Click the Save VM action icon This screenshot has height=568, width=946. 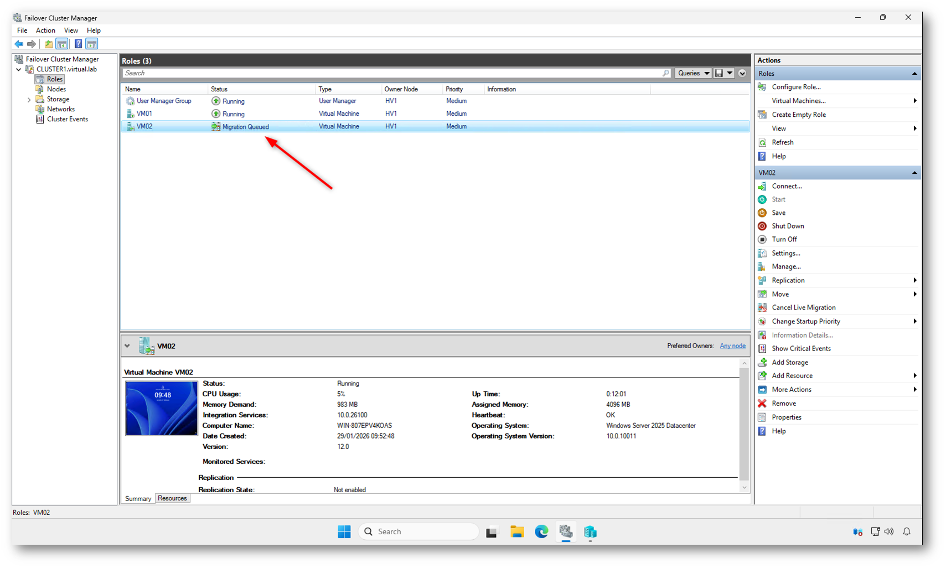762,213
